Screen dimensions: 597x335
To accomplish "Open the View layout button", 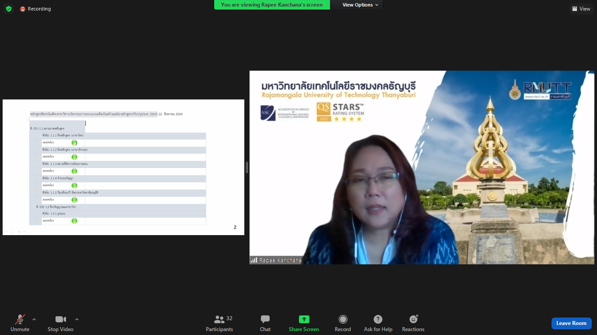I will 581,9.
